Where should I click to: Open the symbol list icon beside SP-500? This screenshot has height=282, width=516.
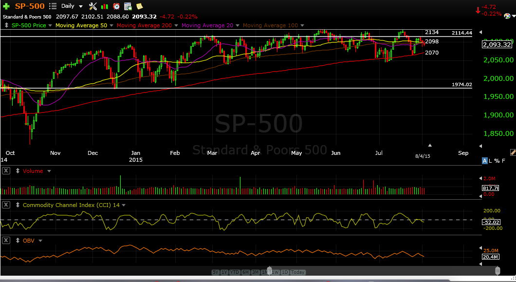coord(53,6)
